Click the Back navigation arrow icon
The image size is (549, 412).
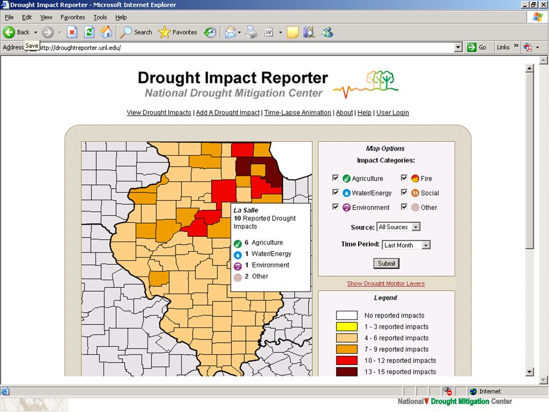tap(9, 32)
